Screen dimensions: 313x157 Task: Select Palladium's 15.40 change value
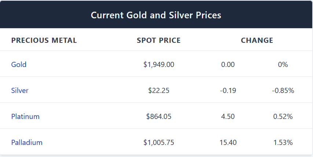[x=228, y=142]
